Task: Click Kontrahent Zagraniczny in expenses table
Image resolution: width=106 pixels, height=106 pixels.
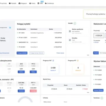Action: [x=37, y=33]
